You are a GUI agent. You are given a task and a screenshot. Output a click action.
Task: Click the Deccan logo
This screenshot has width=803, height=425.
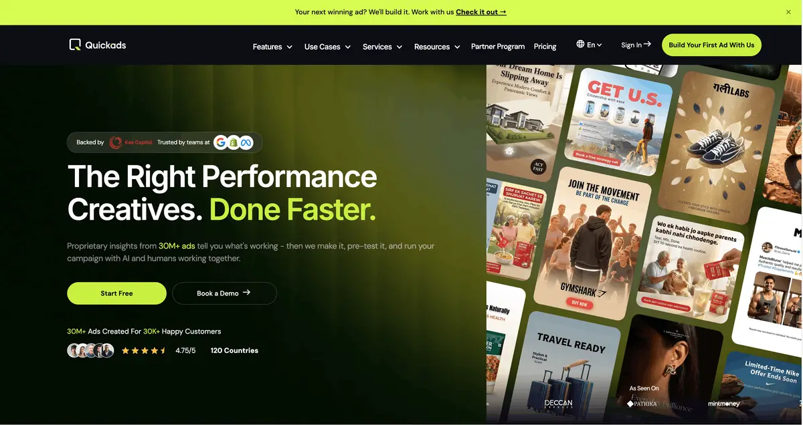coord(558,404)
